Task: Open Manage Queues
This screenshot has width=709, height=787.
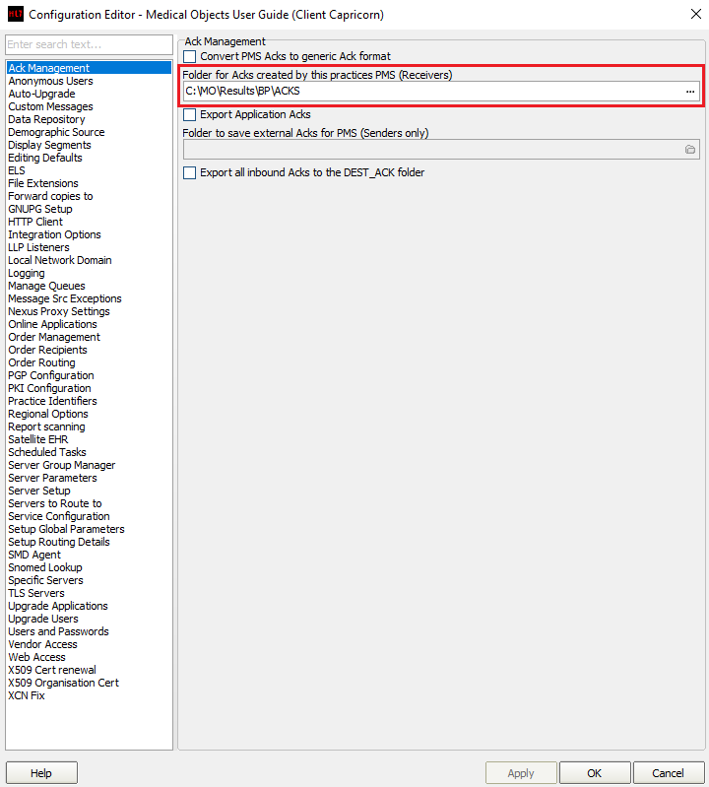Action: pyautogui.click(x=46, y=286)
